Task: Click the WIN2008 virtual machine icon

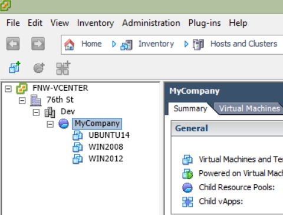Action: [78, 147]
